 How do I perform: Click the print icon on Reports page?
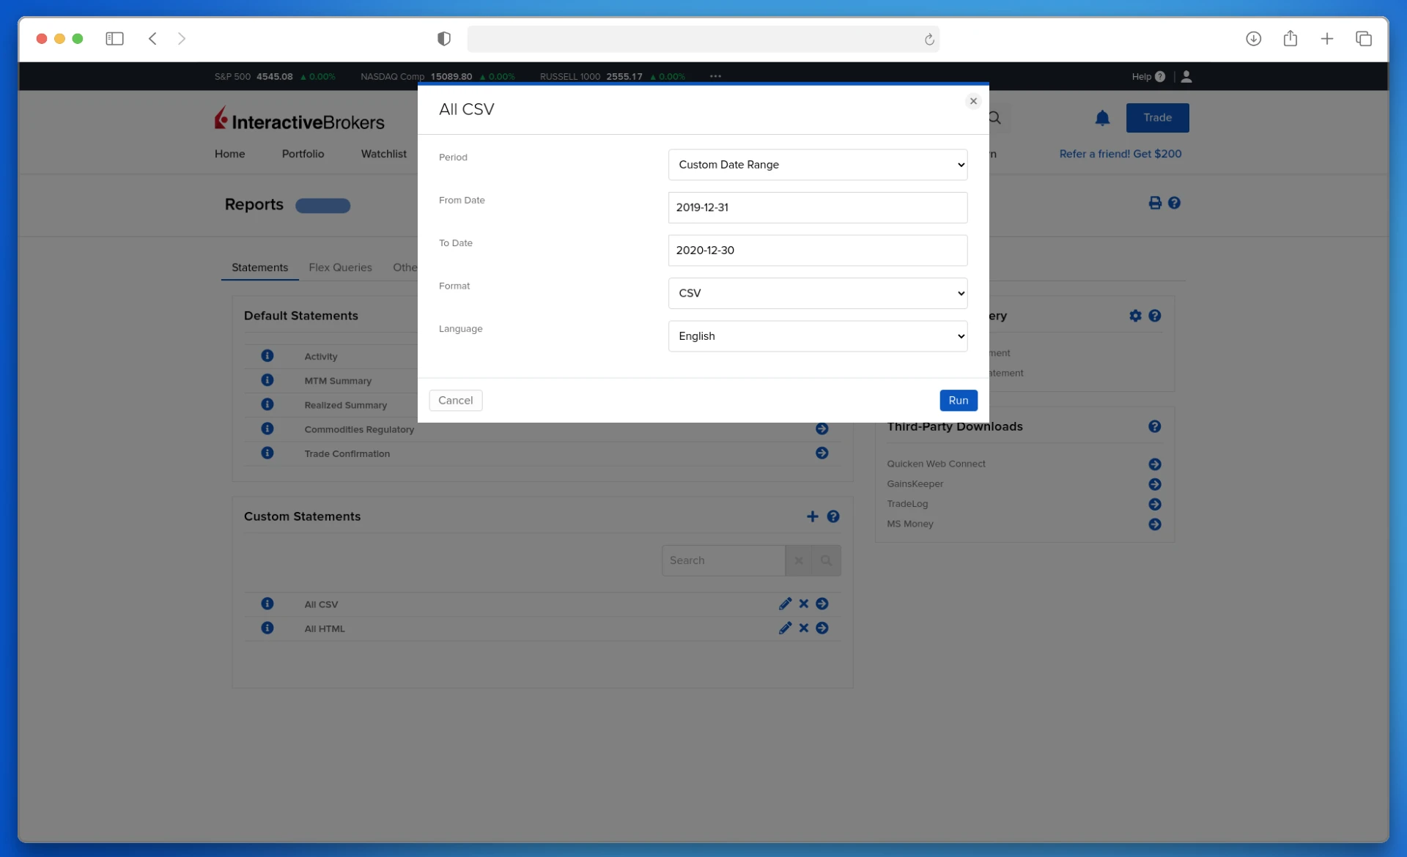1155,203
